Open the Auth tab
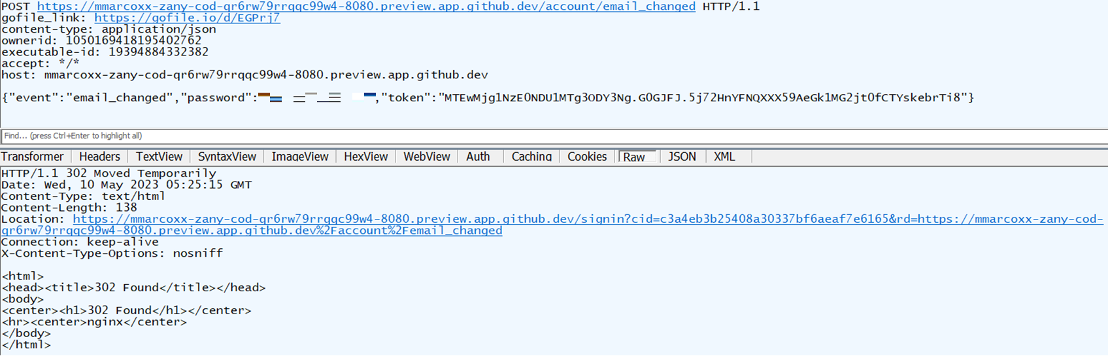The width and height of the screenshot is (1108, 356). coord(478,157)
